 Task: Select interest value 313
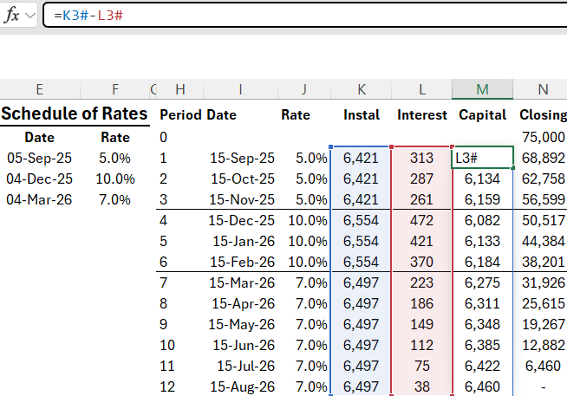421,158
